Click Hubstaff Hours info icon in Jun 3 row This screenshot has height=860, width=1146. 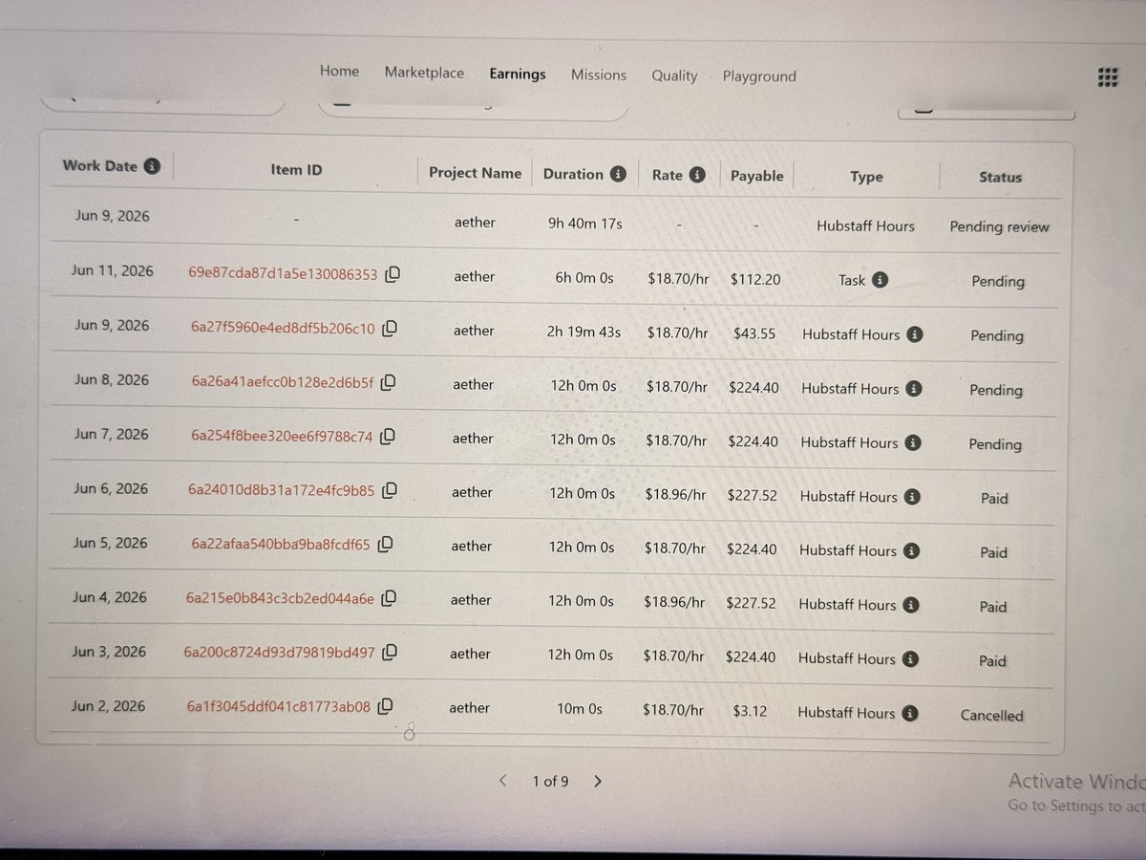pos(910,658)
